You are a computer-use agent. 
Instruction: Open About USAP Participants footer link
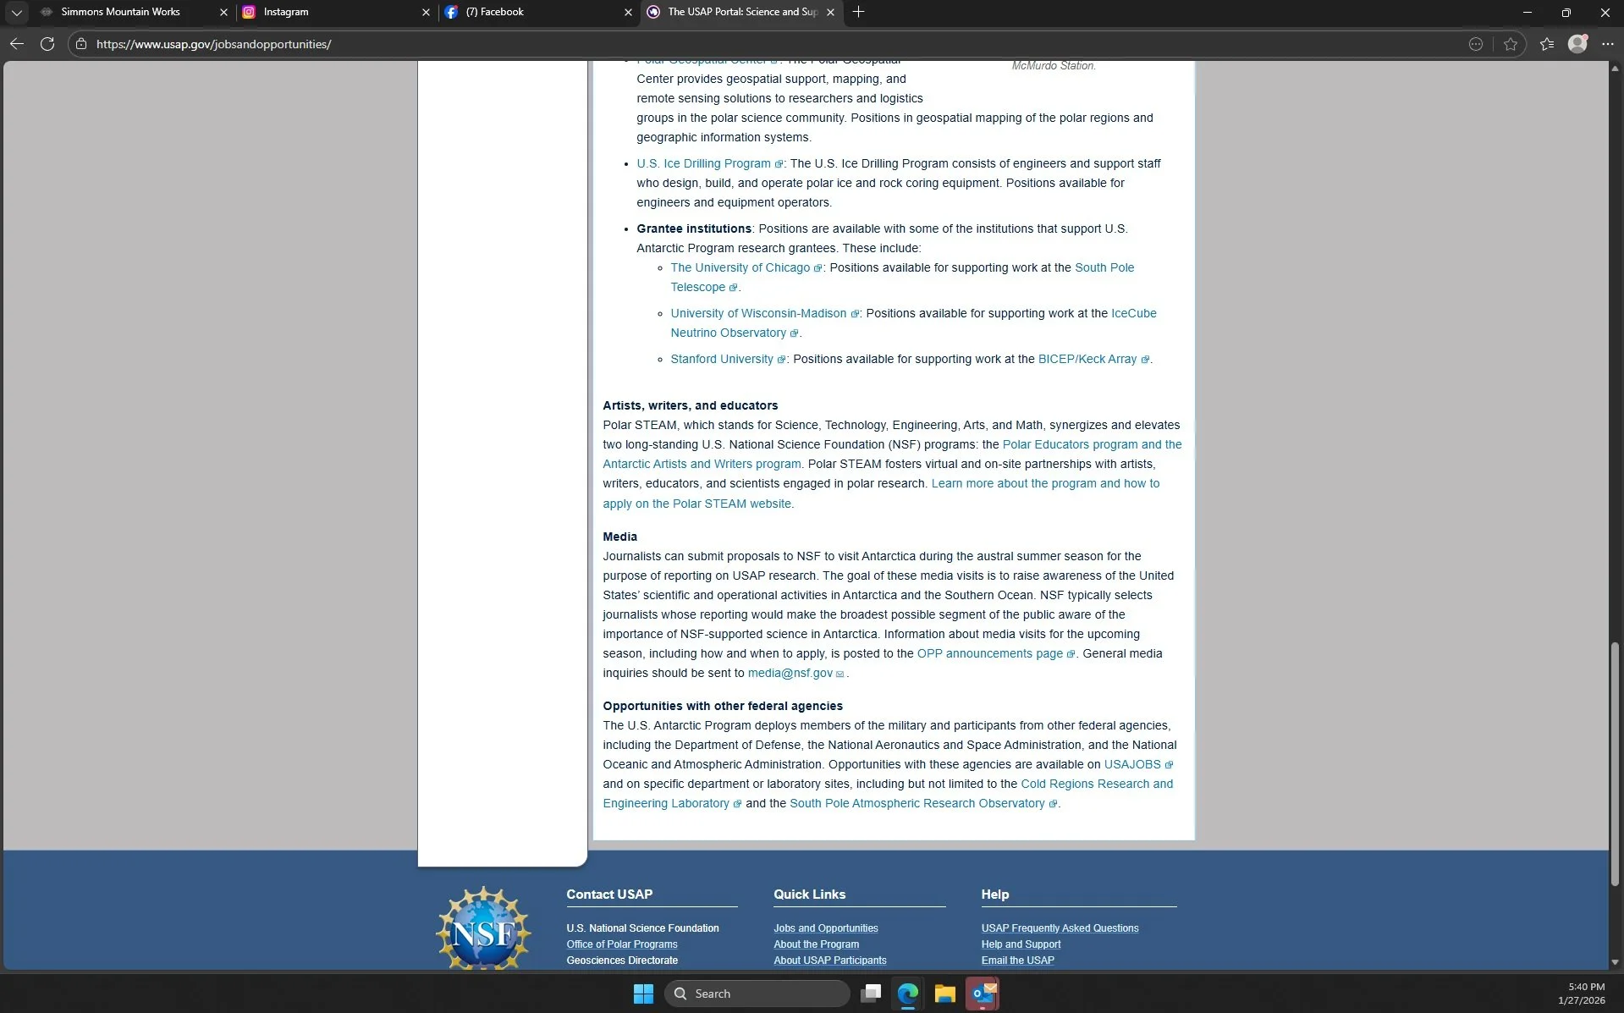829,961
